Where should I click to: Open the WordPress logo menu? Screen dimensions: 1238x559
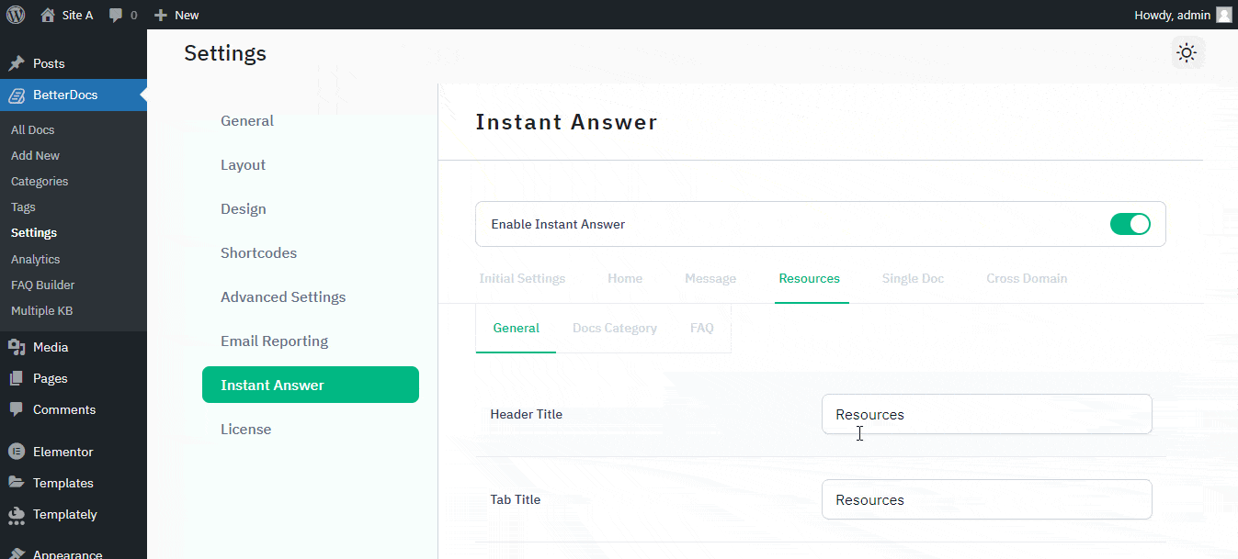15,14
